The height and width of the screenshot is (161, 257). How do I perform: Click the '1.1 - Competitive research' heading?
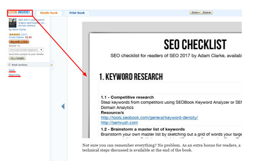tap(127, 97)
